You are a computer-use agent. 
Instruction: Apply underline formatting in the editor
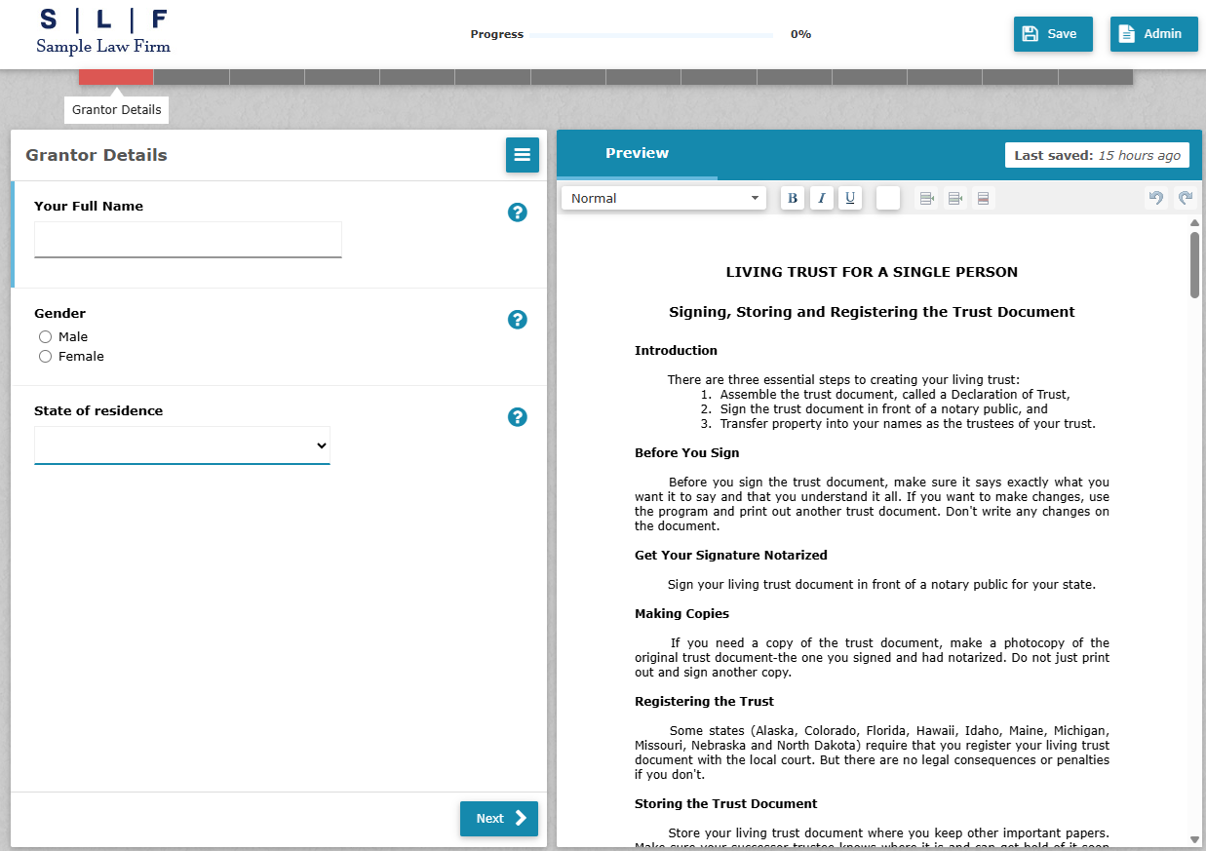pos(849,197)
